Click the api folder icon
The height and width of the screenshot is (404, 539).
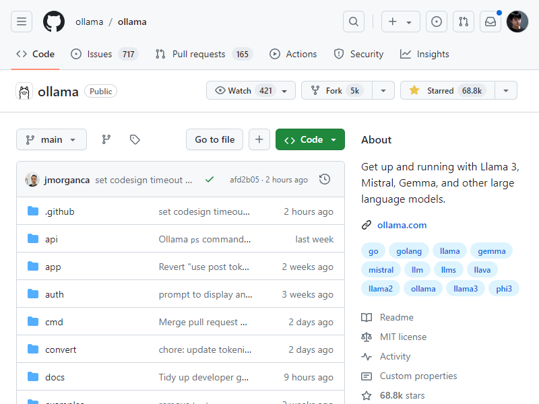click(33, 238)
